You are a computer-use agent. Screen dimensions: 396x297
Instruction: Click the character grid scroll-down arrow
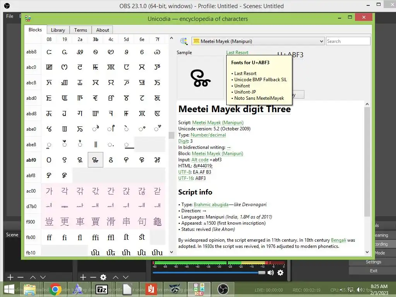coord(171,252)
